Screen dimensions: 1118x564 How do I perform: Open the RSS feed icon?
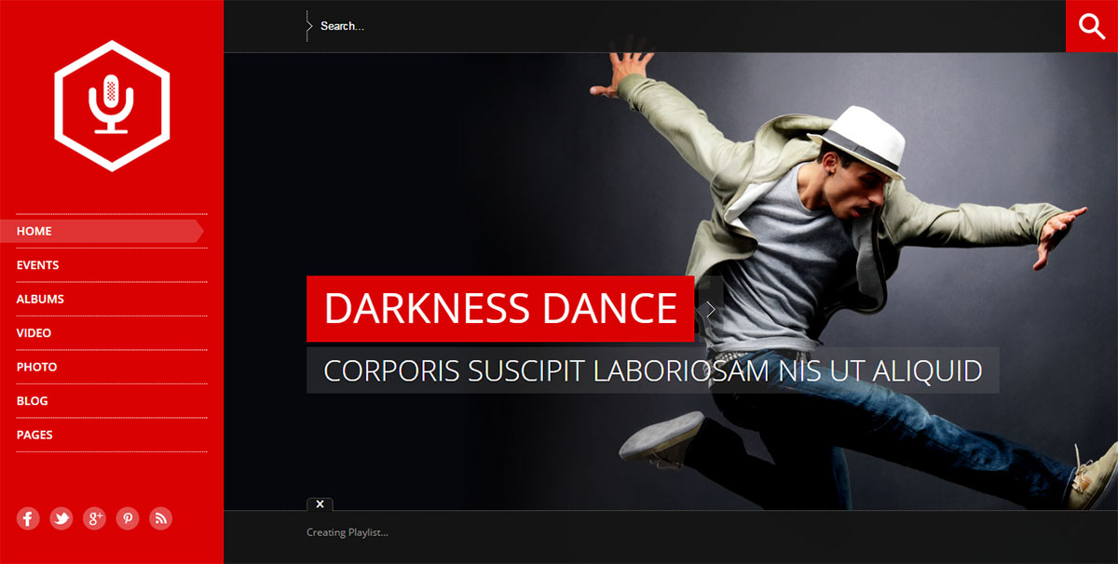160,519
